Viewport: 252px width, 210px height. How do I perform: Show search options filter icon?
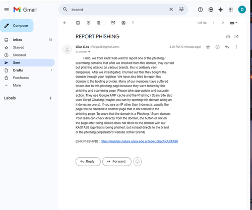pyautogui.click(x=181, y=10)
